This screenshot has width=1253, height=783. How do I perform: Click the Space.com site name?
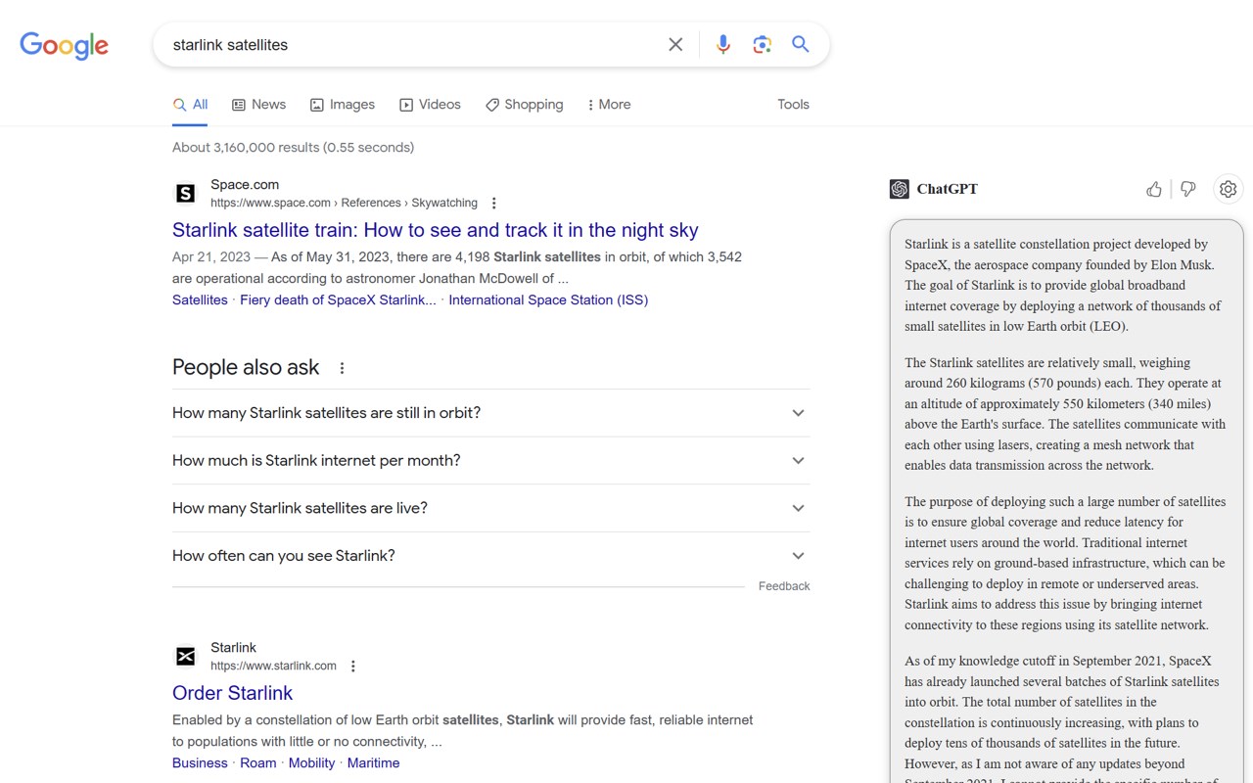click(x=245, y=185)
